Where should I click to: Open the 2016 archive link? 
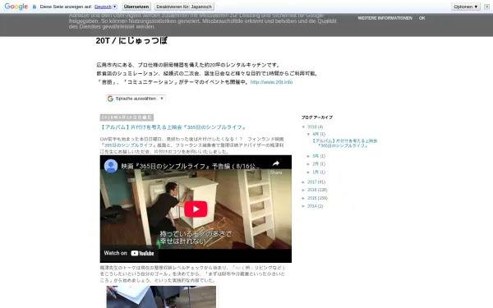pos(312,191)
